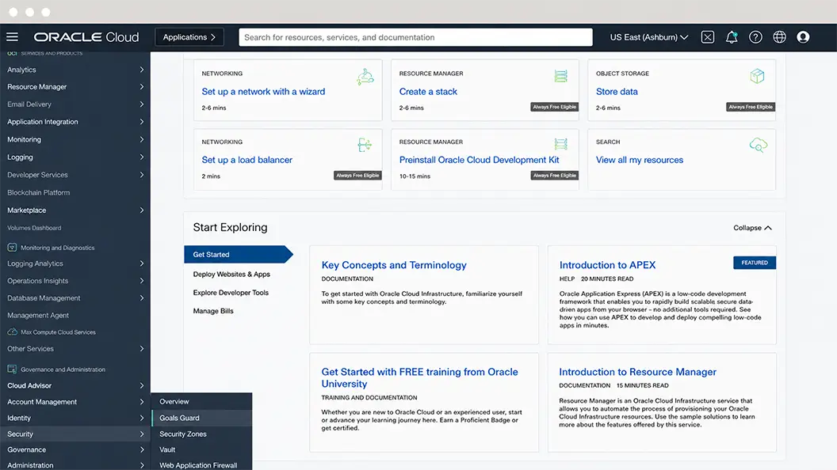This screenshot has height=470, width=837.
Task: Open user profile avatar icon
Action: pos(803,36)
